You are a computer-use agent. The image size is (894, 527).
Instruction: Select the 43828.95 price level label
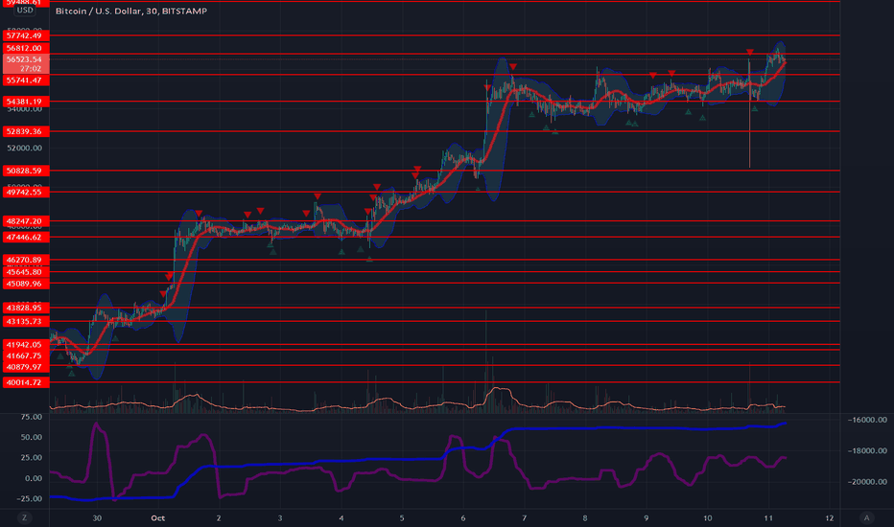coord(26,308)
